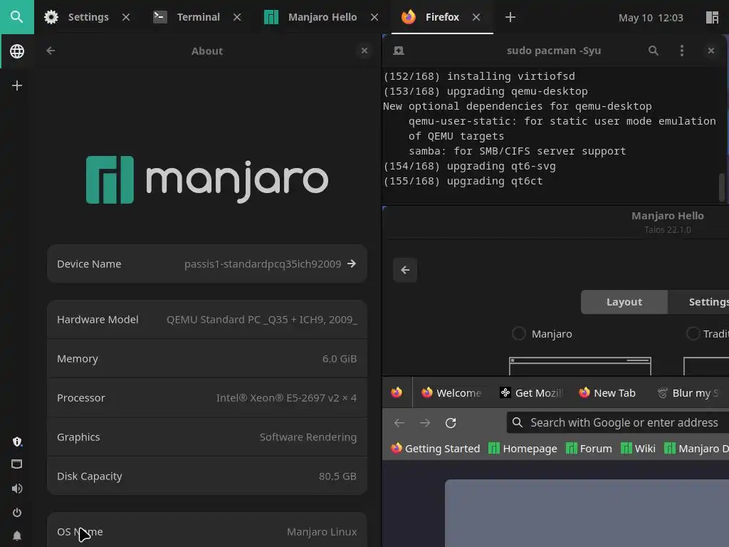Open Manjaro D bookmark in Firefox

tap(696, 449)
